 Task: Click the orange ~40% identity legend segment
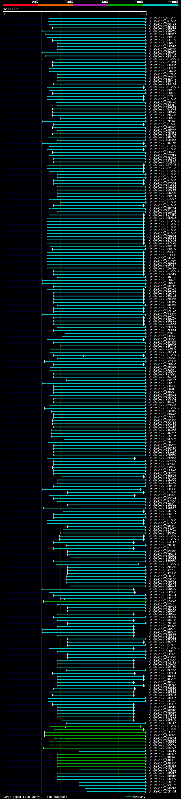click(x=55, y=5)
